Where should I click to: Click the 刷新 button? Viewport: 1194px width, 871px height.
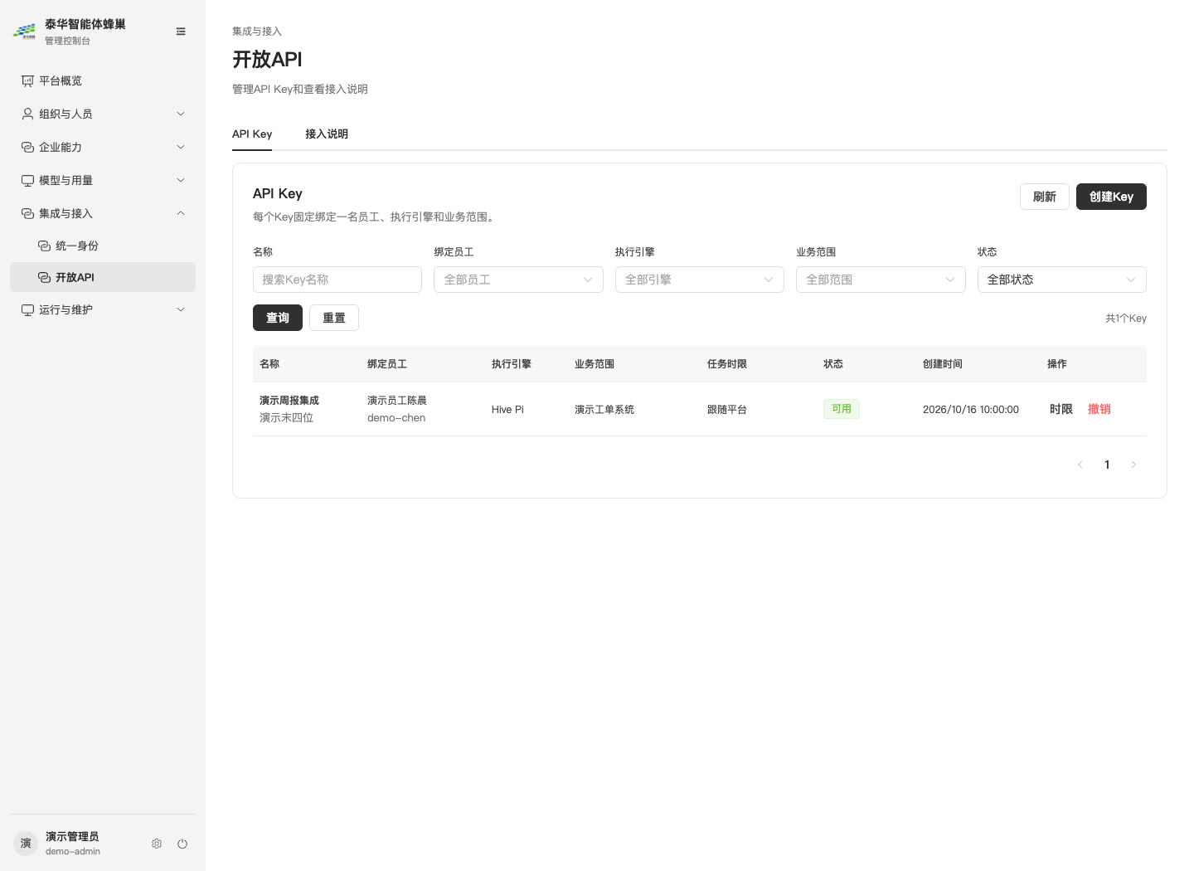[x=1045, y=197]
